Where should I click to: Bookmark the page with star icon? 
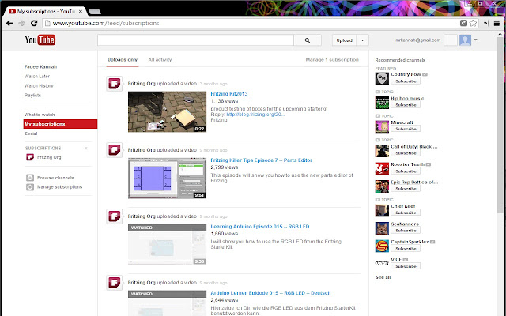(x=473, y=23)
